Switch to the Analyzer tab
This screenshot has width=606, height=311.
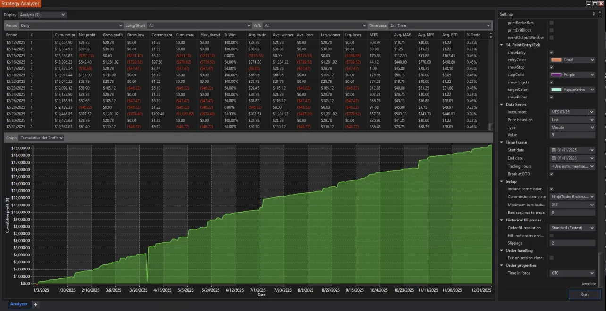pos(18,304)
